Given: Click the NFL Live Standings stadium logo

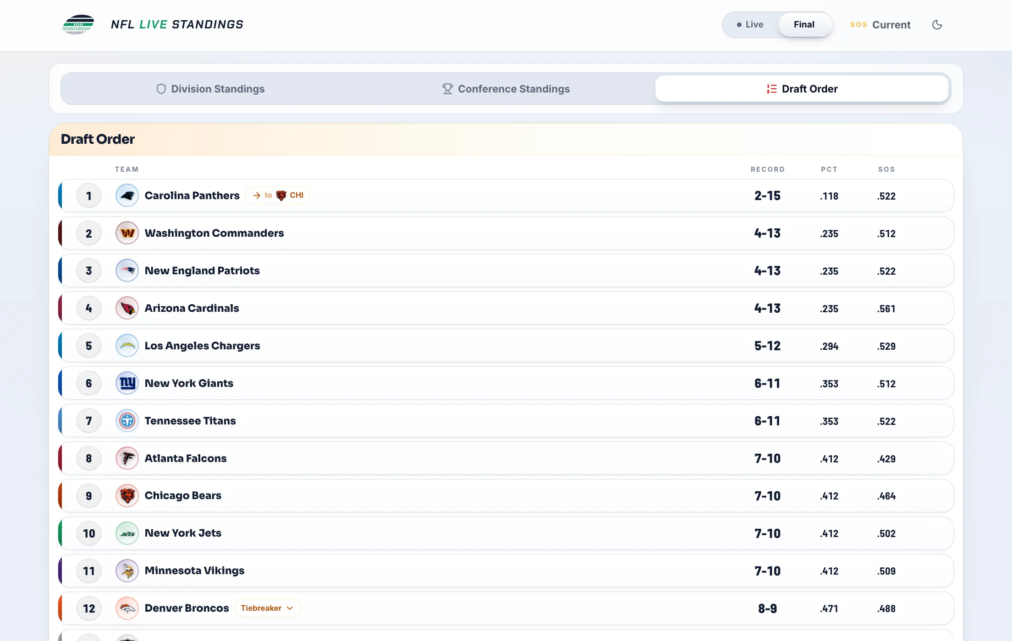Looking at the screenshot, I should click(x=78, y=25).
